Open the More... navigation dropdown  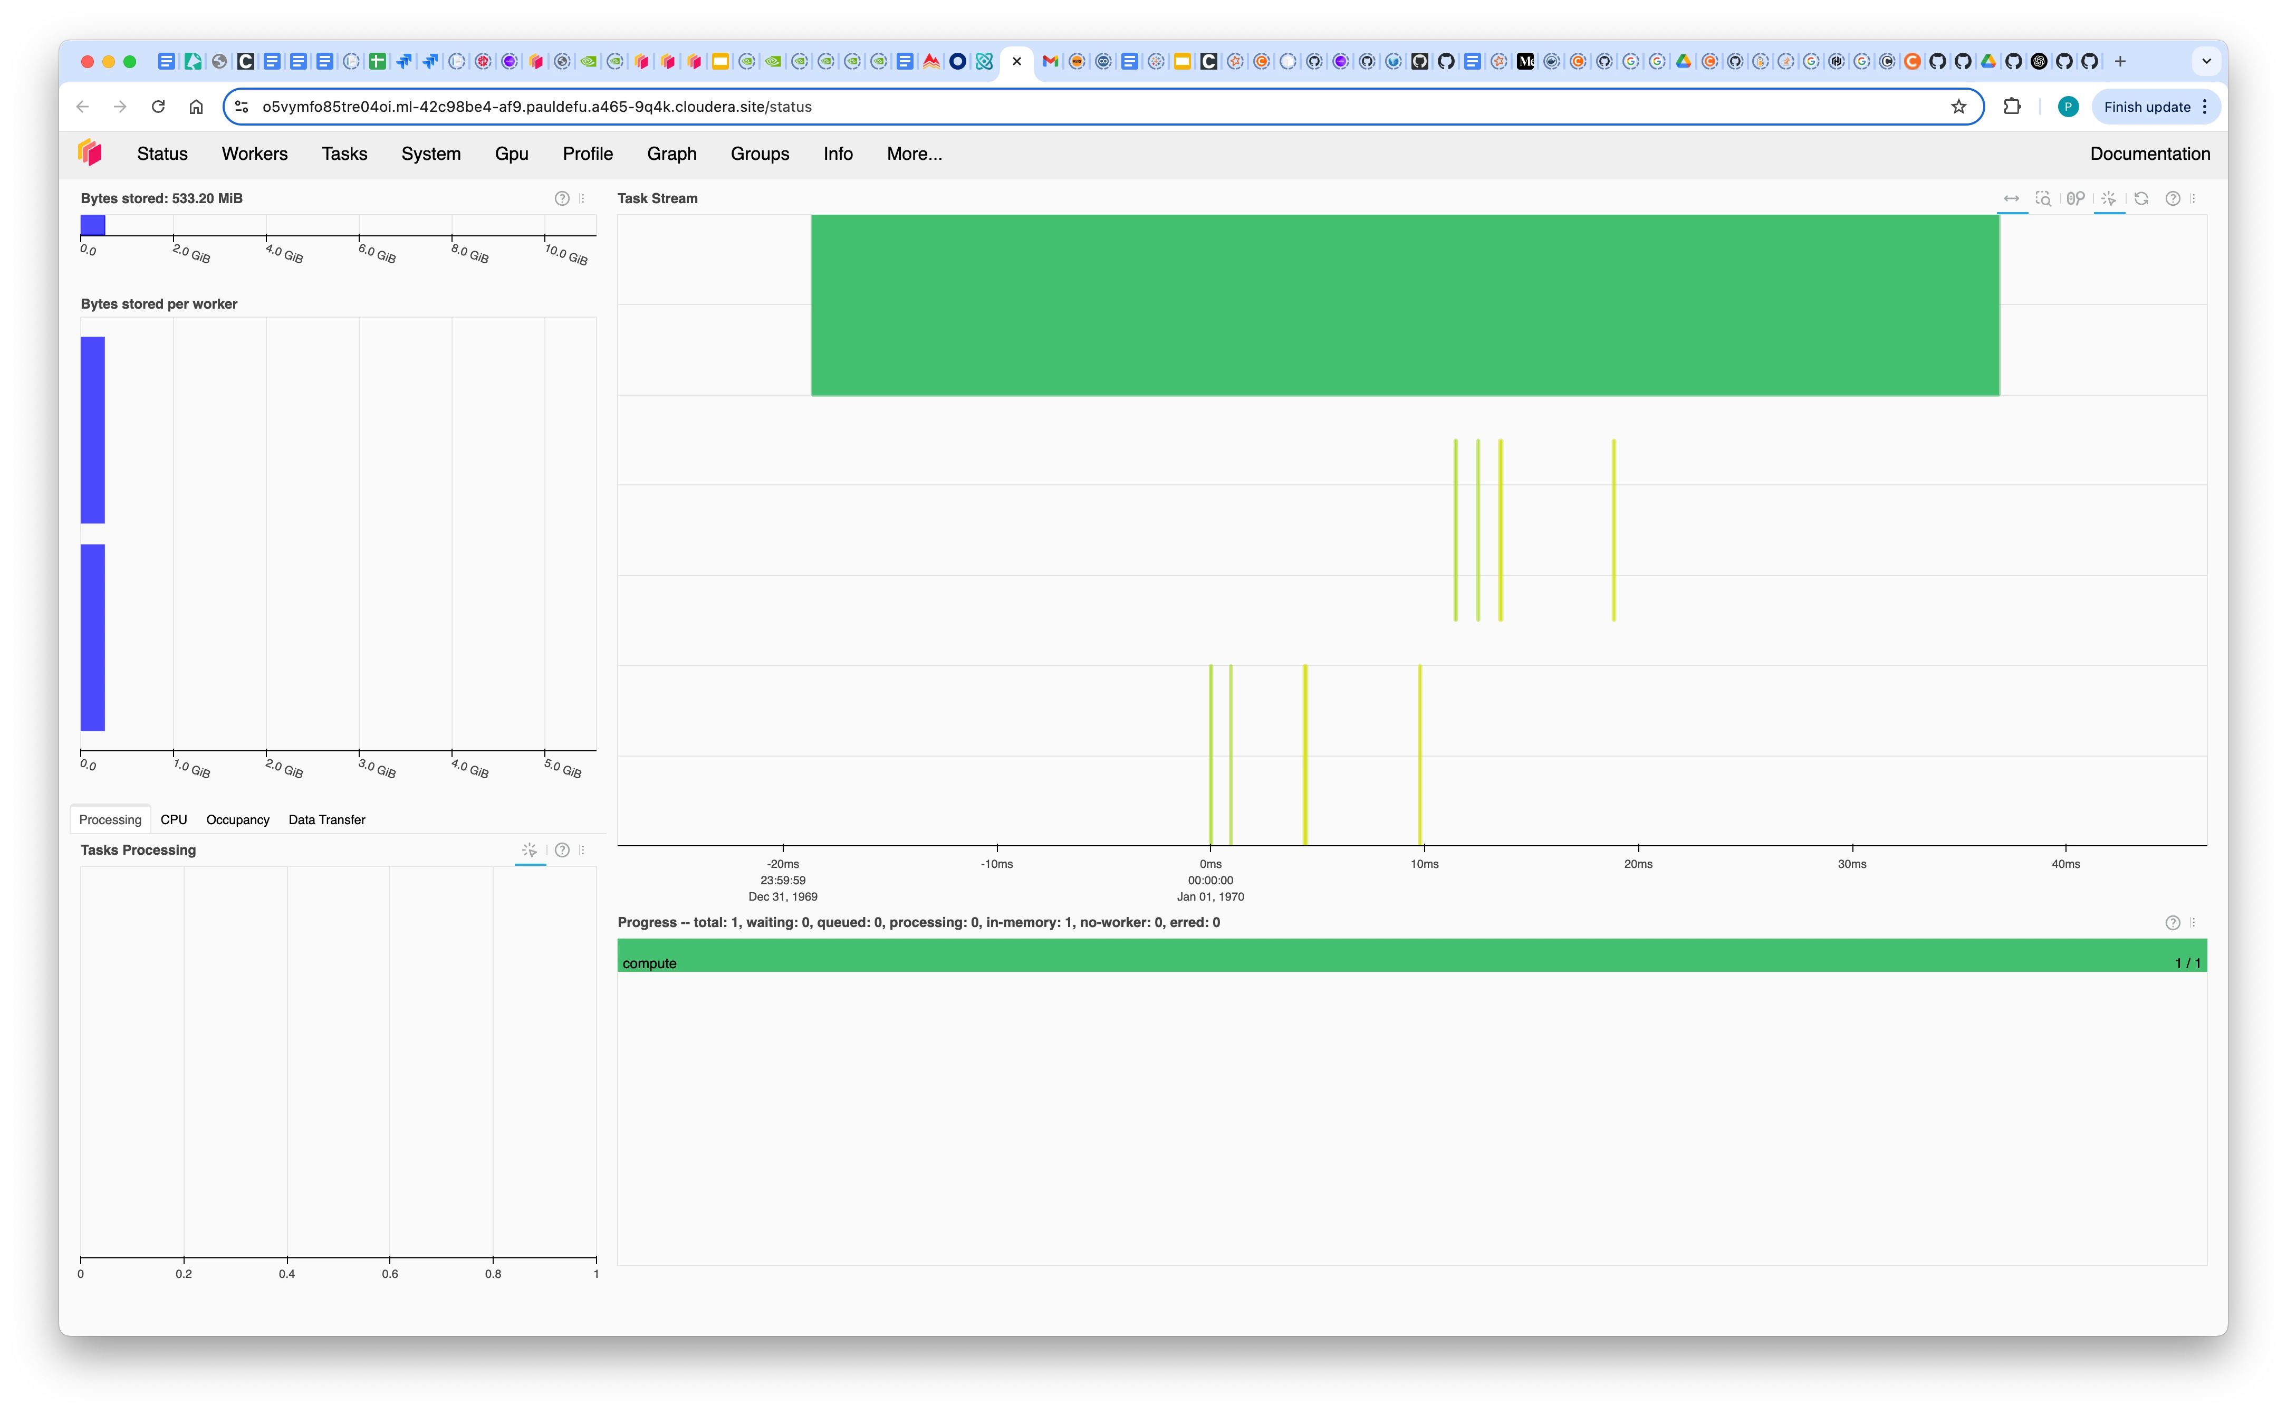(914, 154)
